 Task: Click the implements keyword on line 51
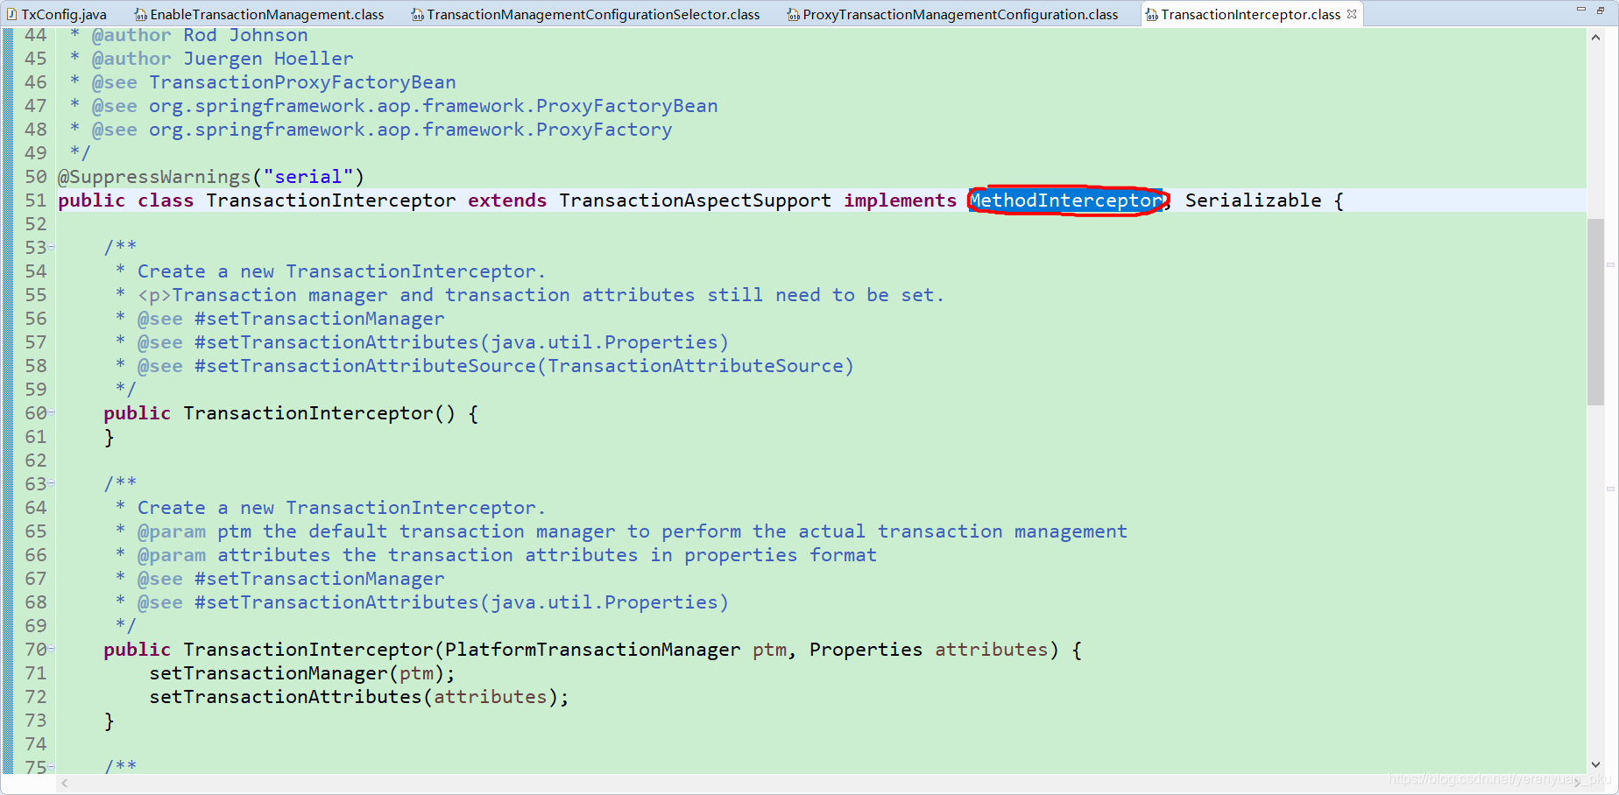(x=901, y=201)
